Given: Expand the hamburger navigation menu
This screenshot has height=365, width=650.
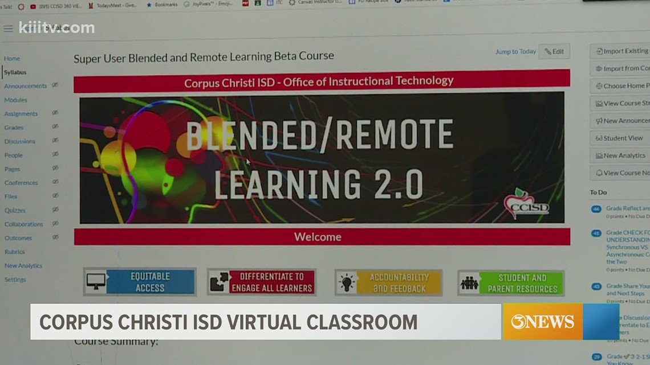Looking at the screenshot, I should click(8, 28).
